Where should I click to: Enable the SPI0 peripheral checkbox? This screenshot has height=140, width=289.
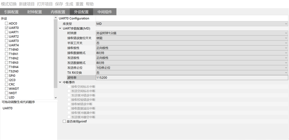tap(6, 75)
